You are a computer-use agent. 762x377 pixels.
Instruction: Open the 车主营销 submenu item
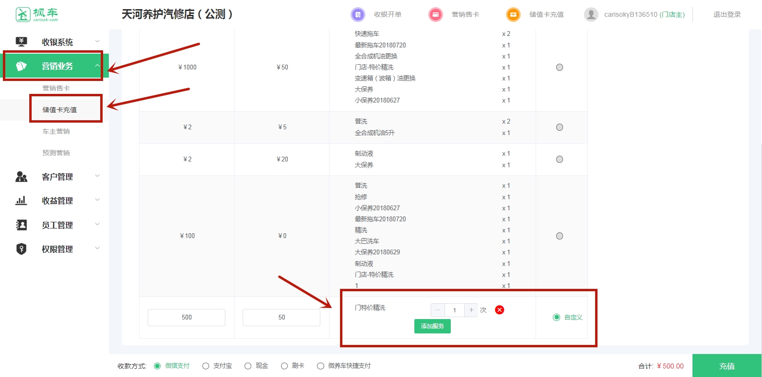point(56,131)
